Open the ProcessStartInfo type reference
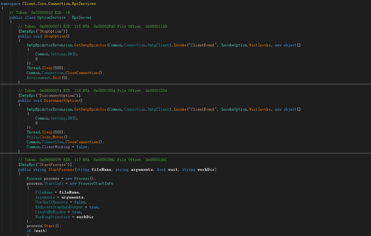This screenshot has width=371, height=236. (96, 184)
